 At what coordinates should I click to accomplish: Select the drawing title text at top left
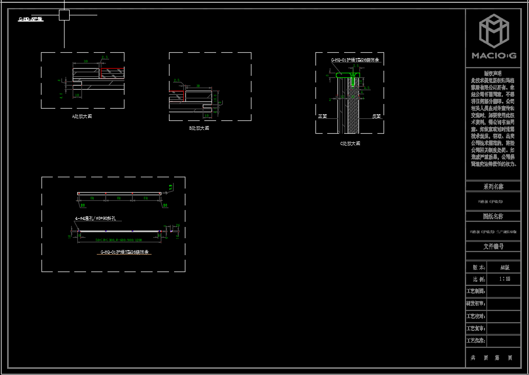[31, 19]
